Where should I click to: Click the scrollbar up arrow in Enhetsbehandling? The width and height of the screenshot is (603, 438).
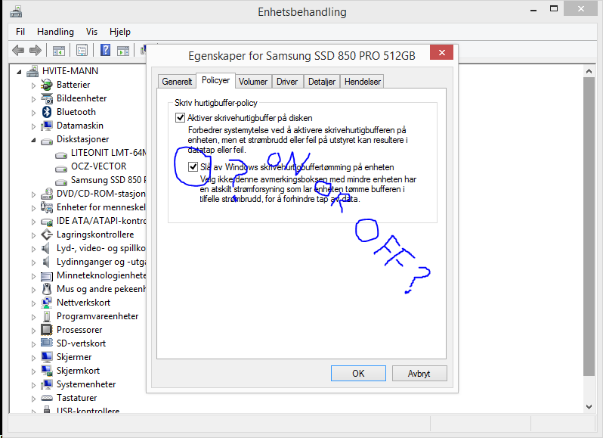589,71
